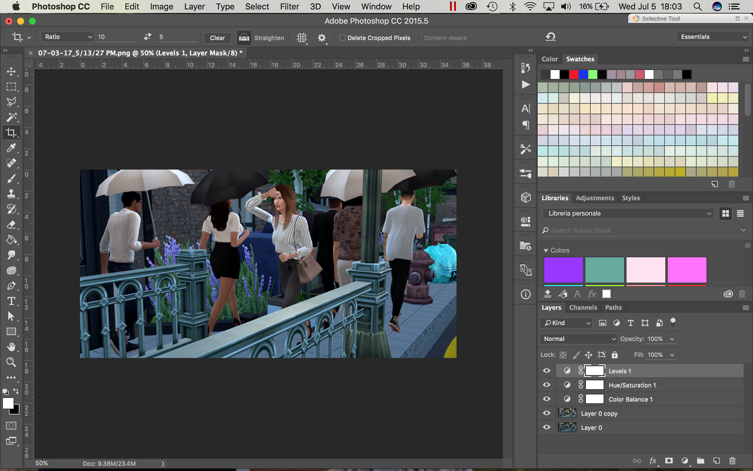Click the Clear button in options bar
Image resolution: width=753 pixels, height=471 pixels.
pyautogui.click(x=218, y=38)
